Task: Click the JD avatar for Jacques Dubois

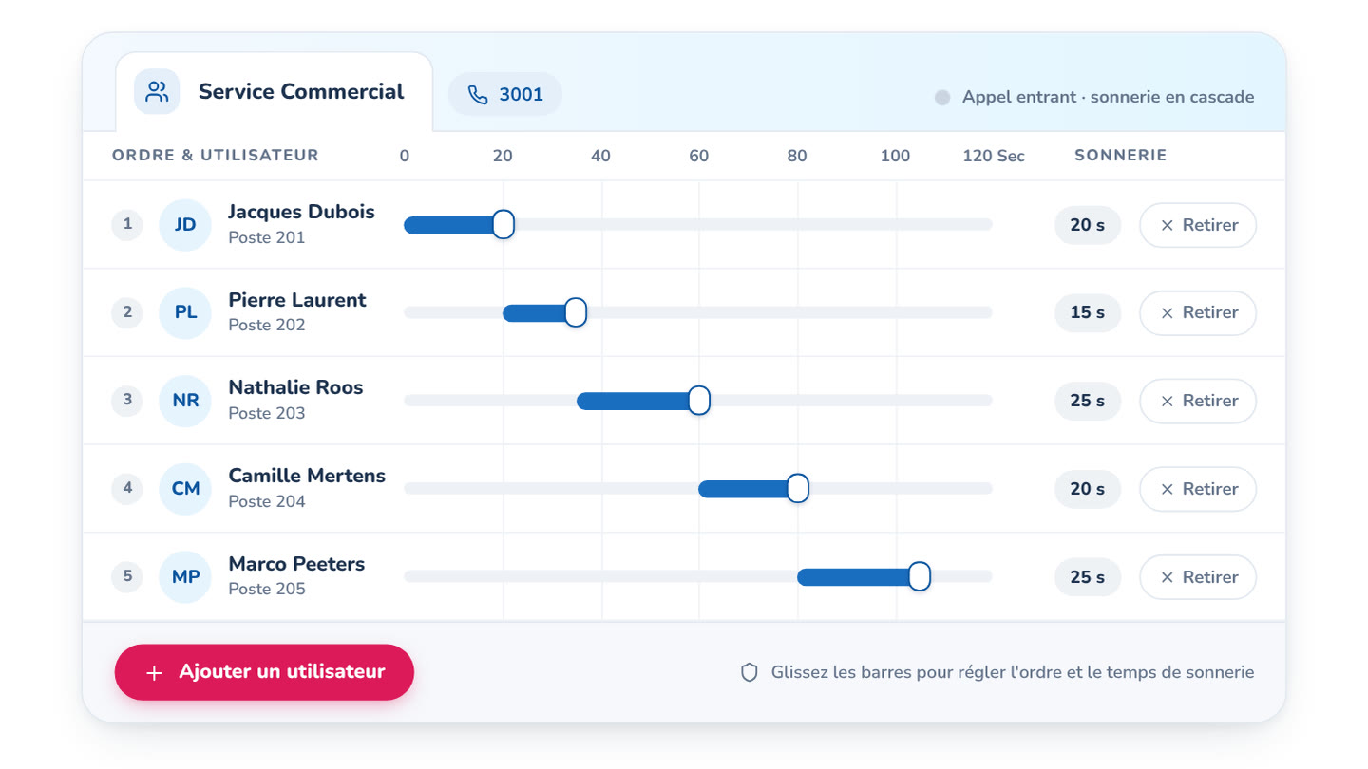Action: pos(185,225)
